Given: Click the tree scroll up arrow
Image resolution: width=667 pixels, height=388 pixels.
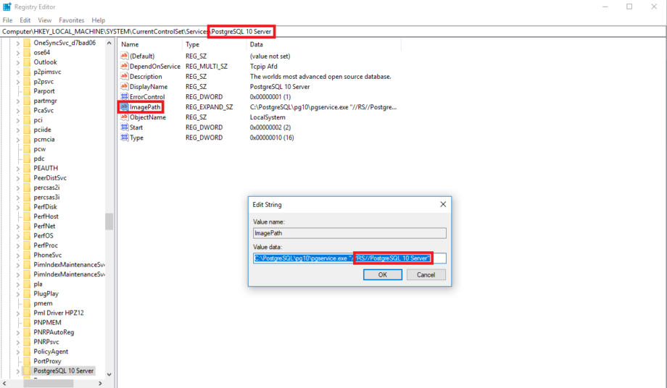Looking at the screenshot, I should point(109,43).
